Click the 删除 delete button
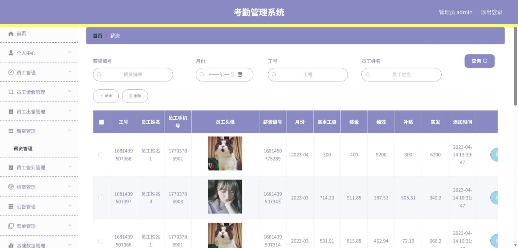Screen dimensions: 518x248 pyautogui.click(x=135, y=96)
